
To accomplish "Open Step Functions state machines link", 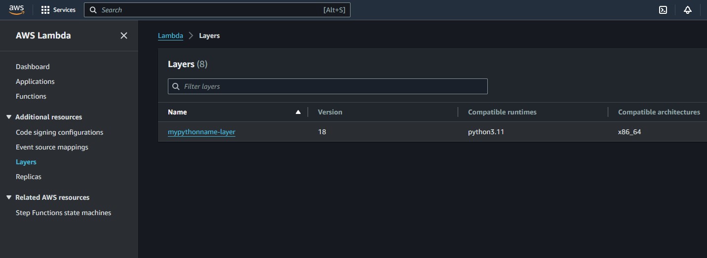I will 63,213.
